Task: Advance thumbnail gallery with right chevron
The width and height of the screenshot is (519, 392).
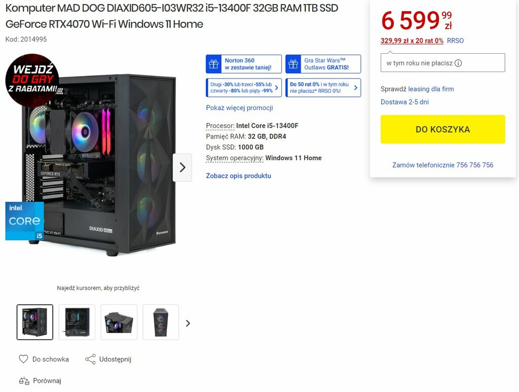Action: click(x=188, y=323)
